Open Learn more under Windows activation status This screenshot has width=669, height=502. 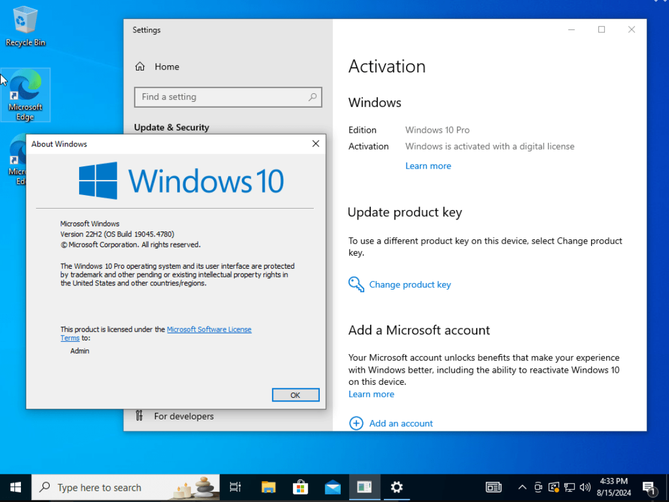coord(428,166)
